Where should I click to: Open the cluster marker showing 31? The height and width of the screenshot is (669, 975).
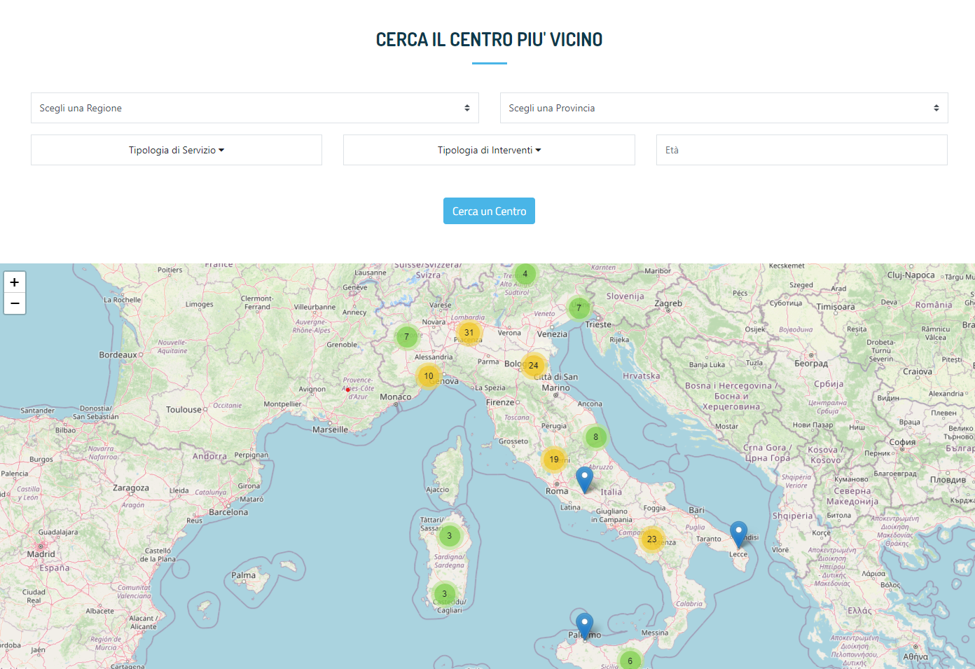coord(469,333)
